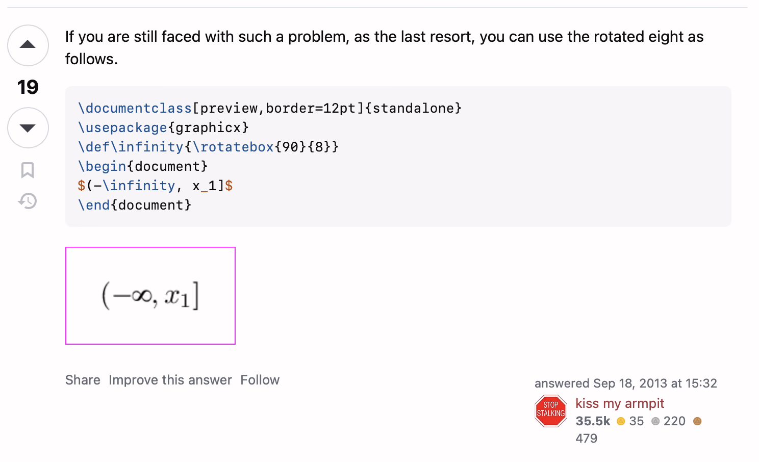Click the answer's introductory paragraph text
Image resolution: width=759 pixels, height=462 pixels.
pyautogui.click(x=384, y=47)
